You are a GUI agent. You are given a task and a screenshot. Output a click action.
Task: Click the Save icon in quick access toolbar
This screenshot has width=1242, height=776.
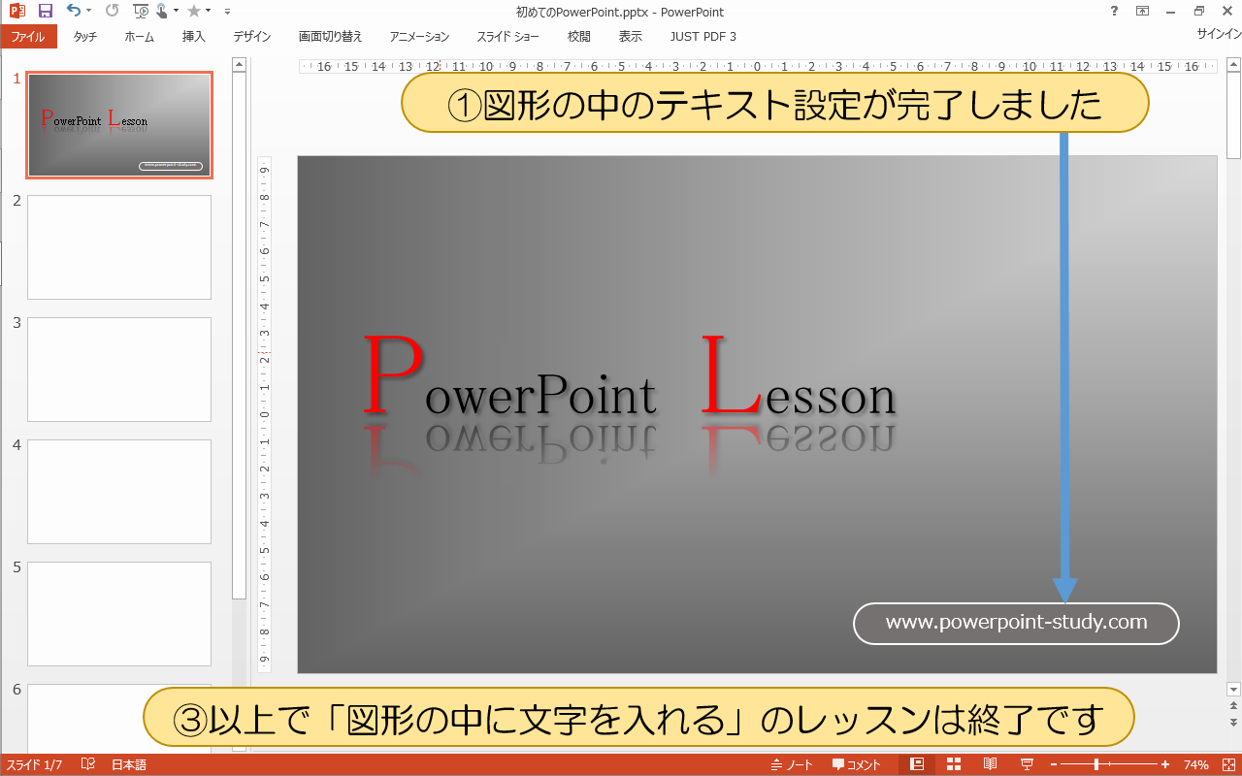[45, 12]
